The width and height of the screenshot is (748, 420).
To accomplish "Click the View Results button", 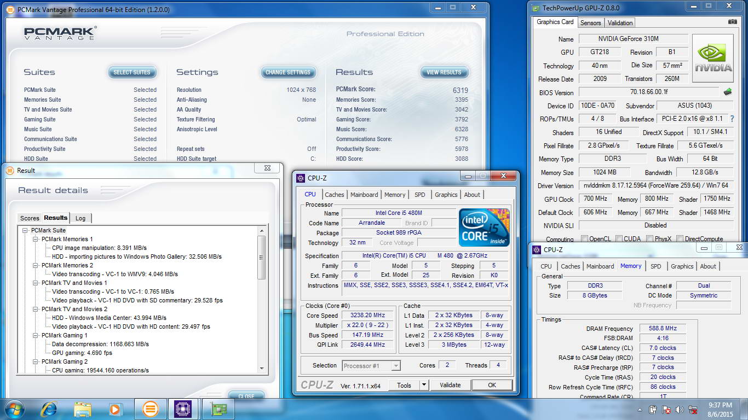I will click(444, 72).
